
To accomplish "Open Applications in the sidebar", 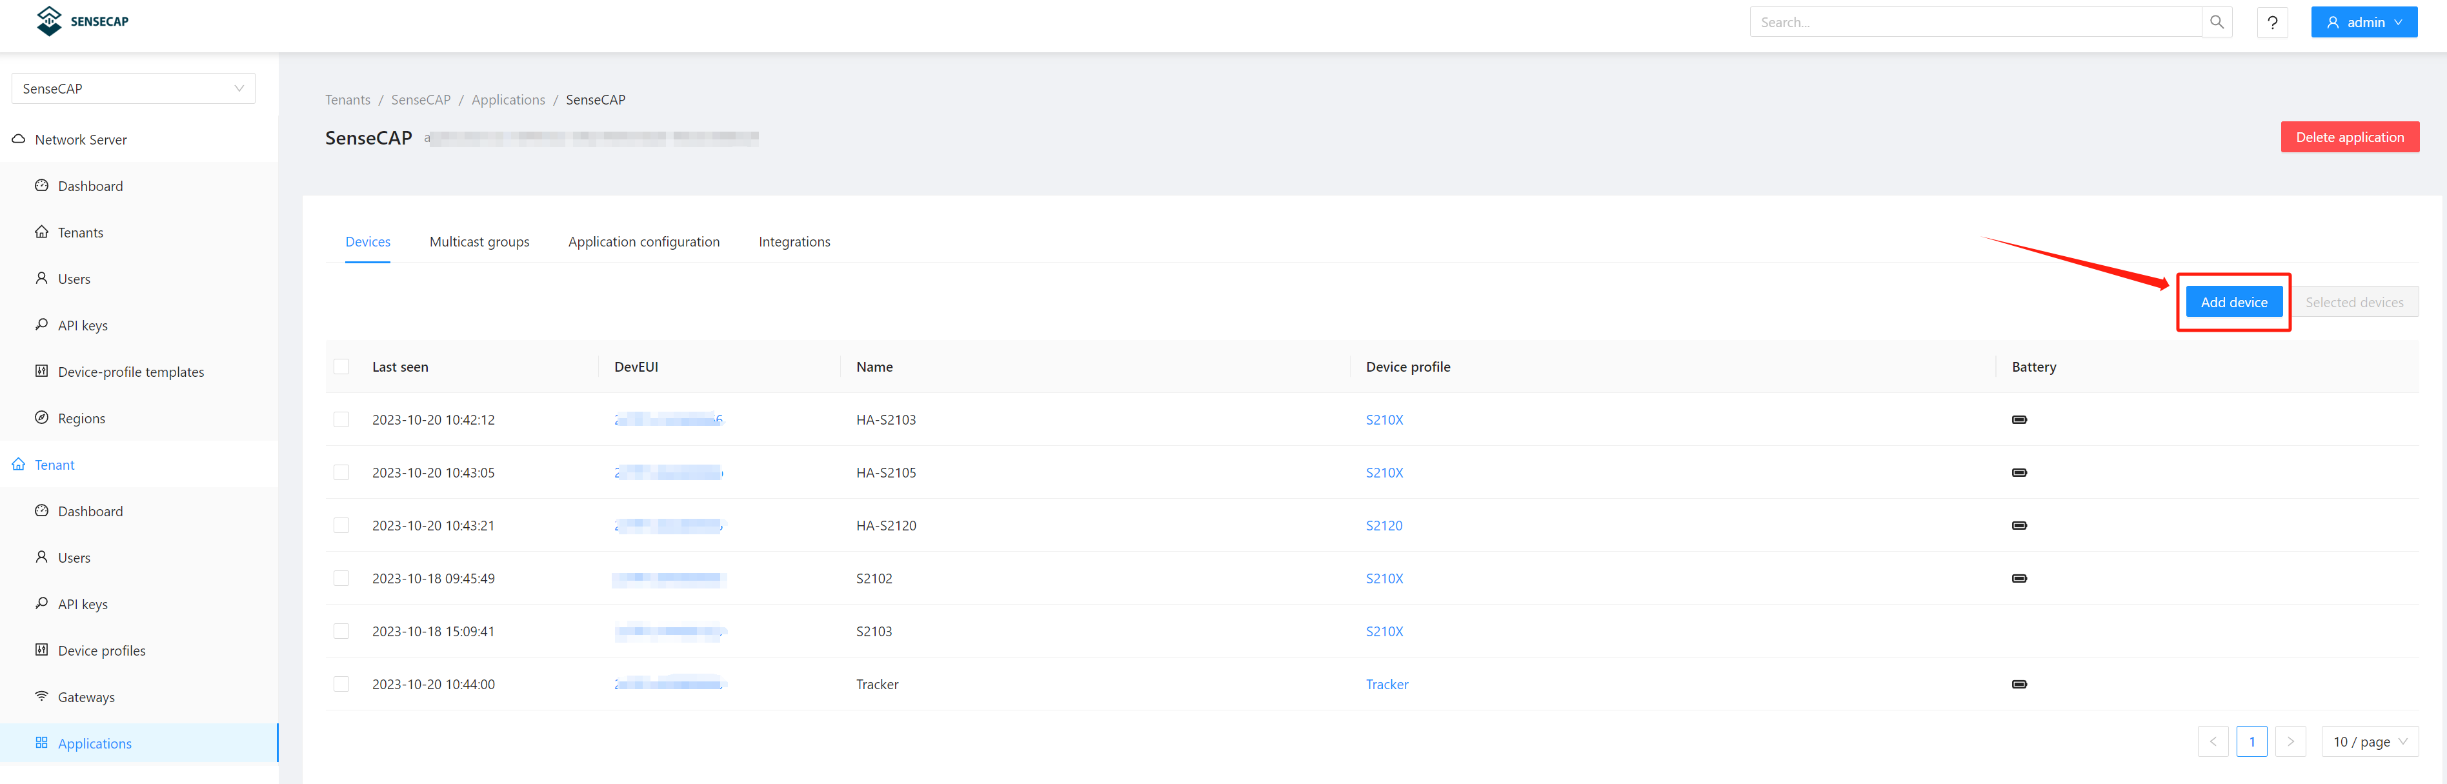I will (x=139, y=743).
